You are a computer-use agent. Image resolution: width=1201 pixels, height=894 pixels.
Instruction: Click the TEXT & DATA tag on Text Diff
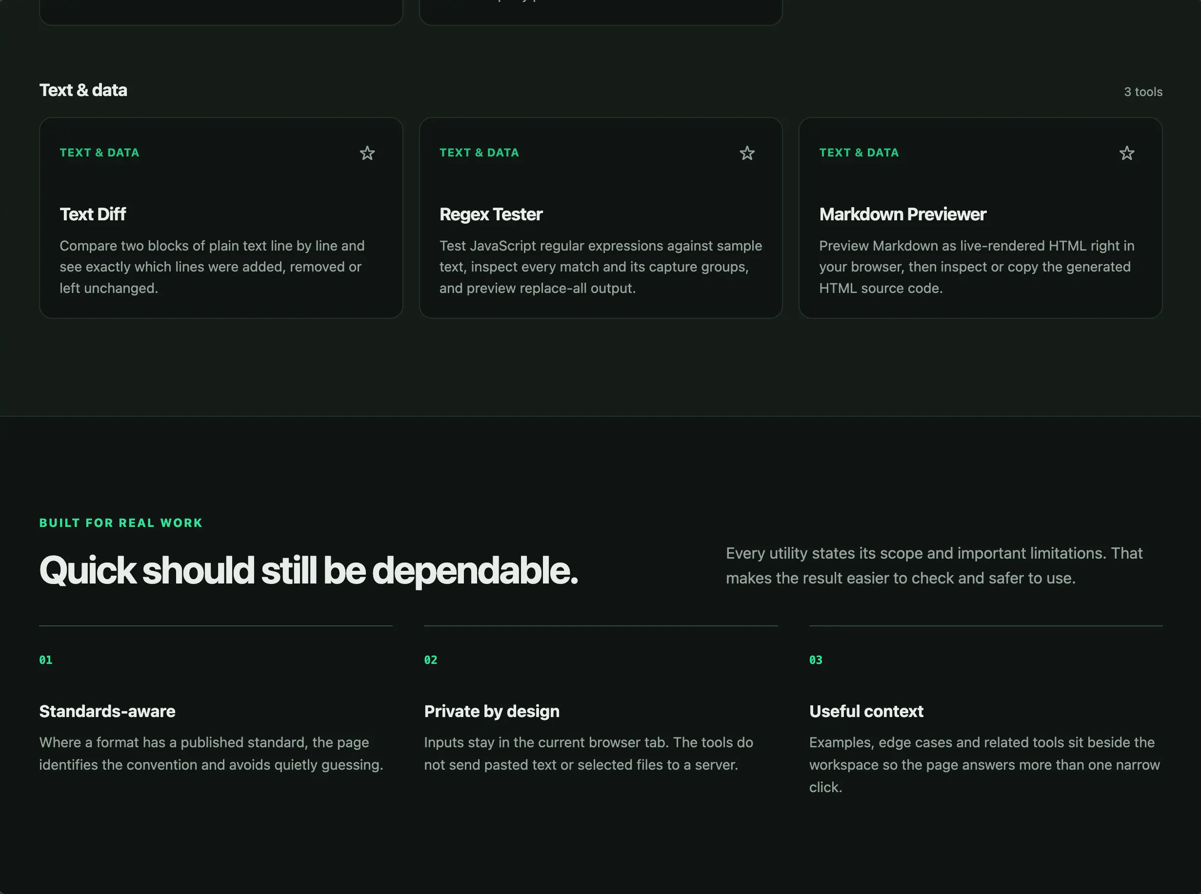100,153
